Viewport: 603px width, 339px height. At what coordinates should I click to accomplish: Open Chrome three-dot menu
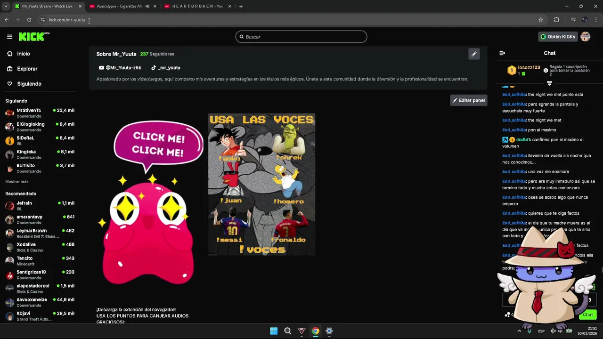pyautogui.click(x=596, y=20)
